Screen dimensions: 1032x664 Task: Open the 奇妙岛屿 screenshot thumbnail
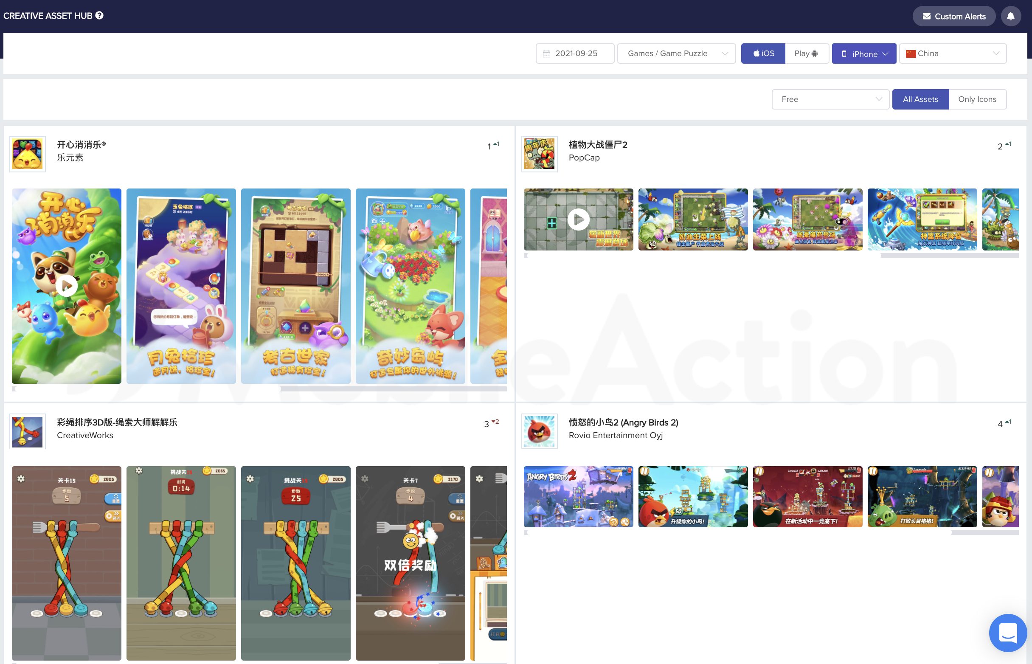411,286
